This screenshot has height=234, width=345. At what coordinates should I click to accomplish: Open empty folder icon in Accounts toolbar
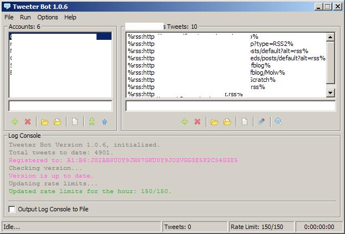(x=45, y=122)
